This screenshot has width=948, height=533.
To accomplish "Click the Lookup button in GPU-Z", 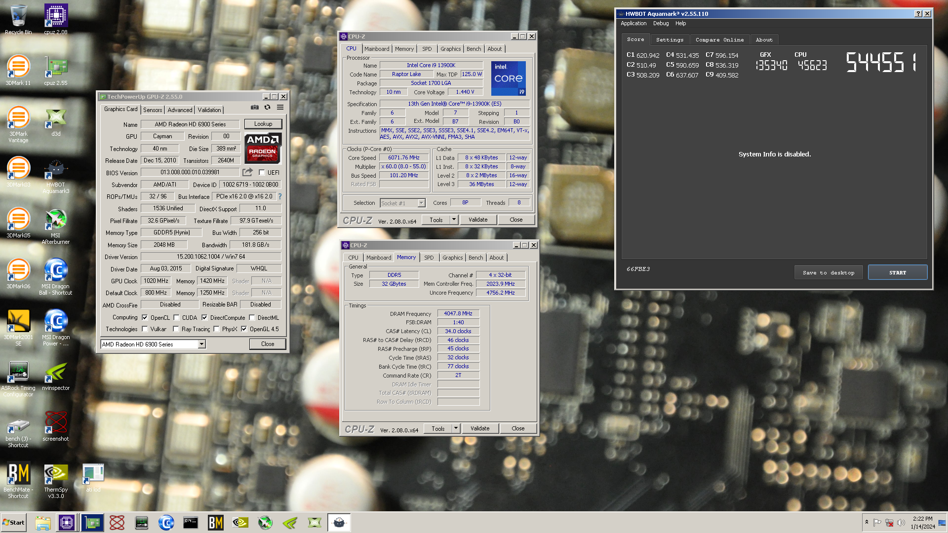I will pyautogui.click(x=263, y=124).
